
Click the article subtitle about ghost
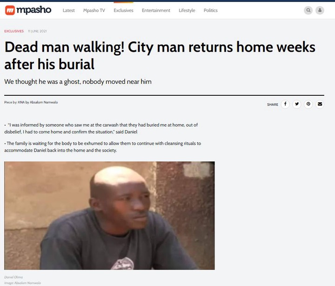pos(78,81)
